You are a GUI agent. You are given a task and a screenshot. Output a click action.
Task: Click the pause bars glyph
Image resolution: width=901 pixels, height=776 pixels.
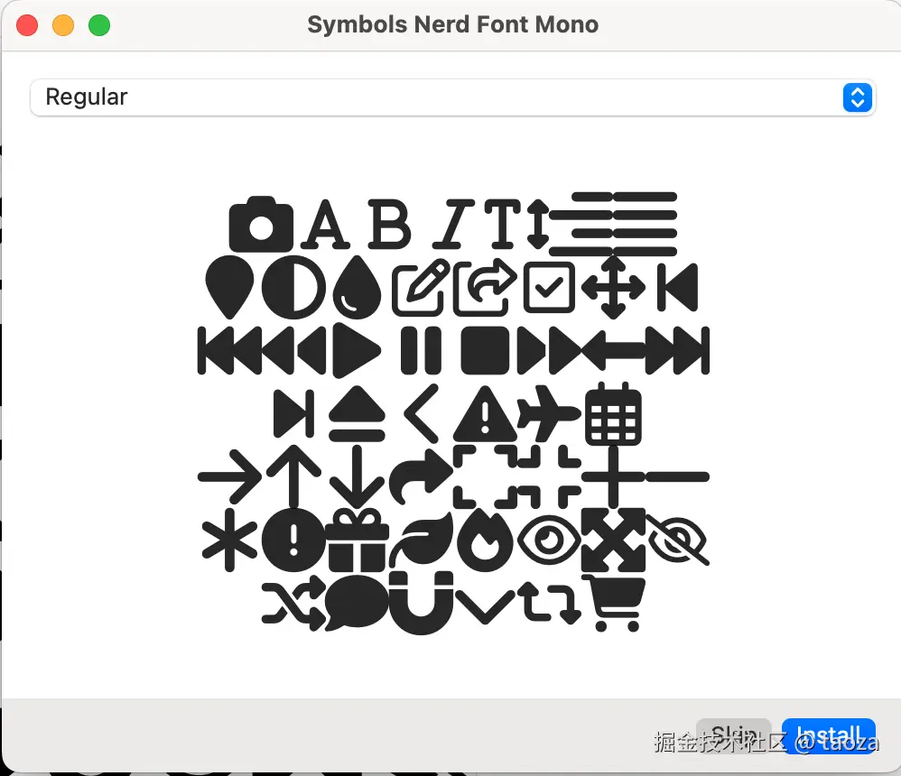(x=422, y=350)
